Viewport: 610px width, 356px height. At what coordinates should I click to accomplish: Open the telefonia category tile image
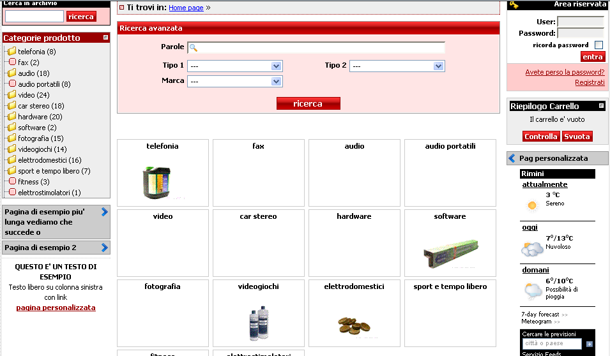[157, 182]
